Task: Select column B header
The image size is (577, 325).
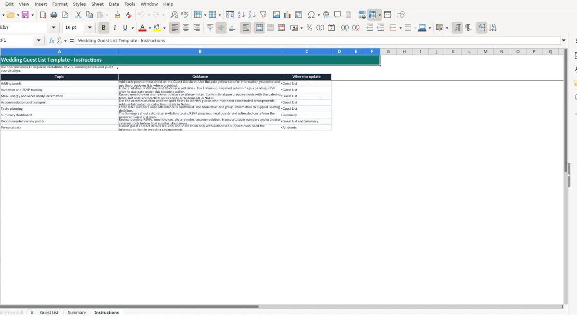Action: point(200,52)
